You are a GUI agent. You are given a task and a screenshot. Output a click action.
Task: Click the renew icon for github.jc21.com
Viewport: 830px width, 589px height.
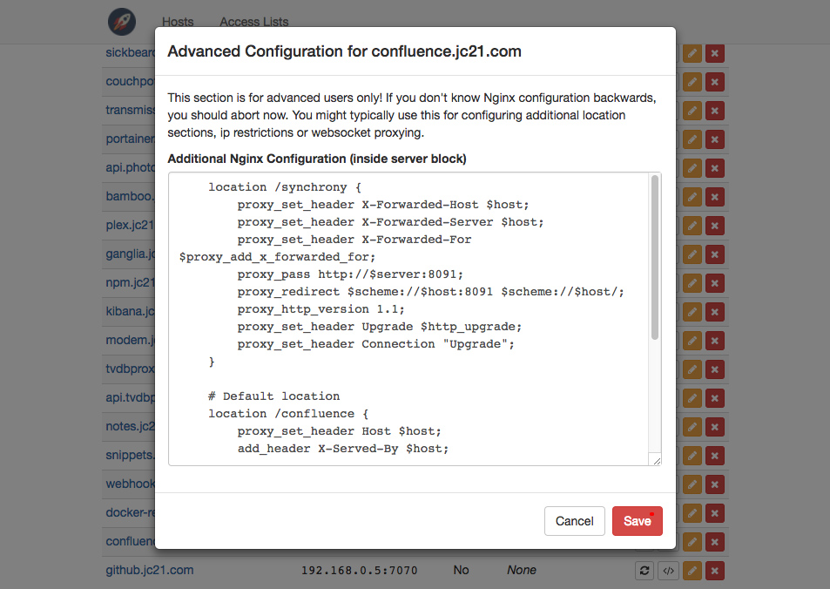[x=644, y=571]
